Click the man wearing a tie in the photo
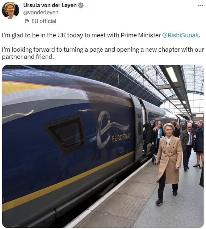Viewport: 206px width, 229px height. (188, 146)
